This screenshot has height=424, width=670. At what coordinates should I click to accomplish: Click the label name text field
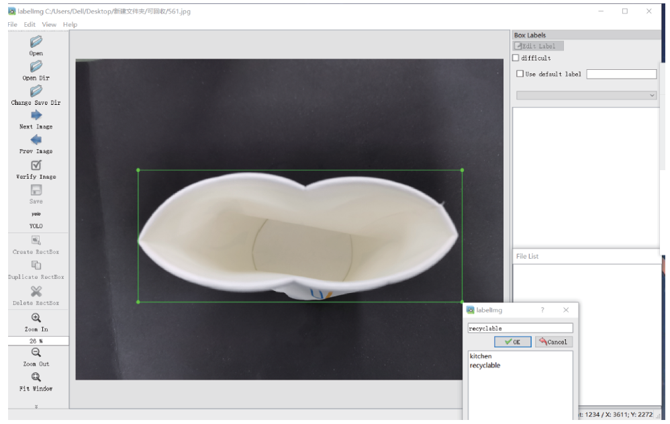pyautogui.click(x=520, y=329)
